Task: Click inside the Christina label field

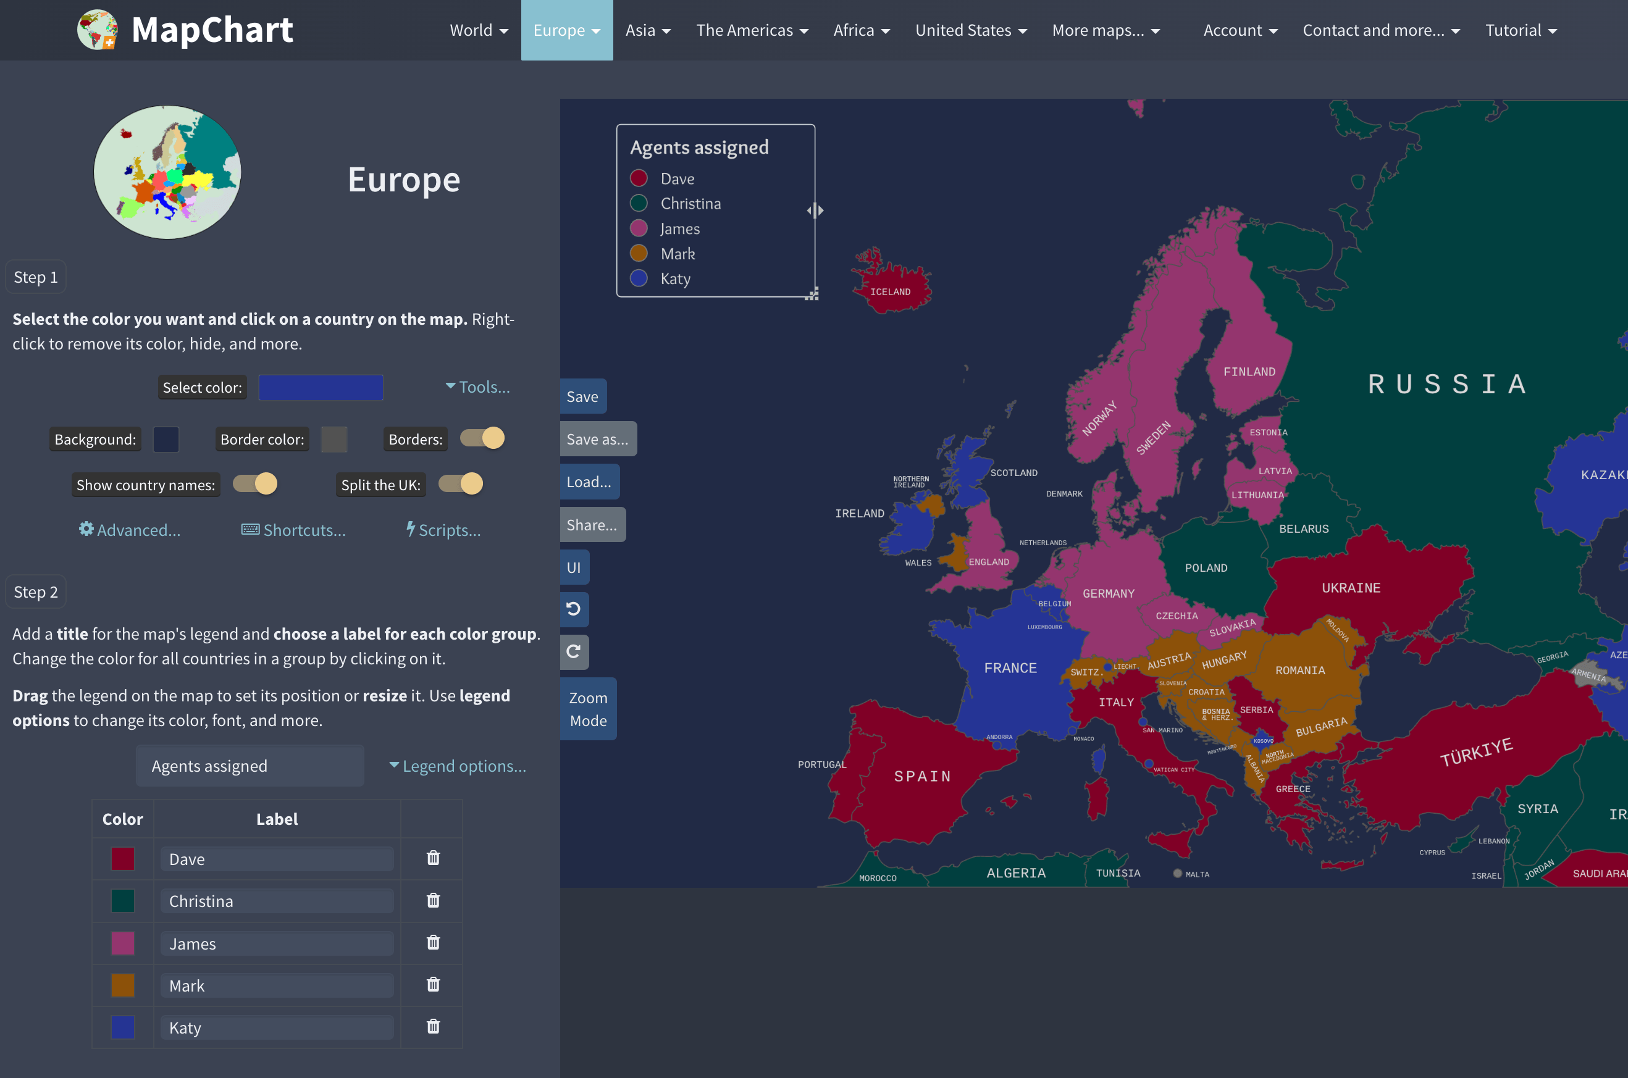Action: pyautogui.click(x=276, y=901)
